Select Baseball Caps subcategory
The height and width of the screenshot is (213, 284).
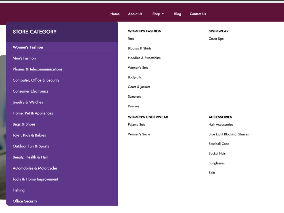click(x=219, y=144)
